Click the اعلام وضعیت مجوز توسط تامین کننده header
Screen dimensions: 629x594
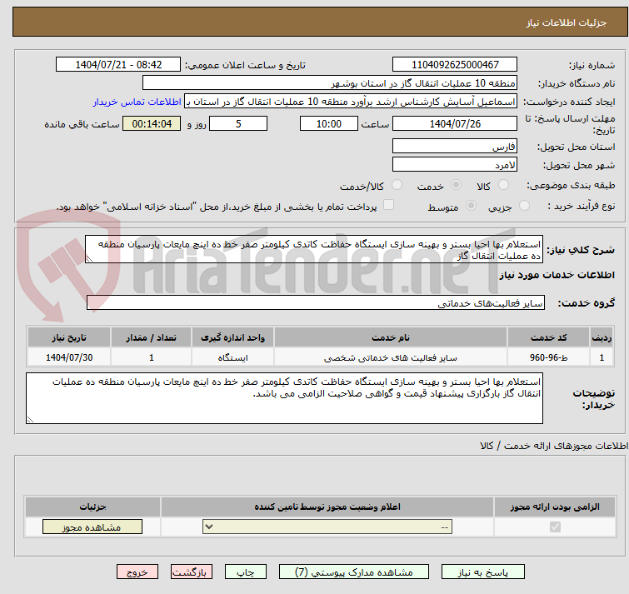(327, 507)
